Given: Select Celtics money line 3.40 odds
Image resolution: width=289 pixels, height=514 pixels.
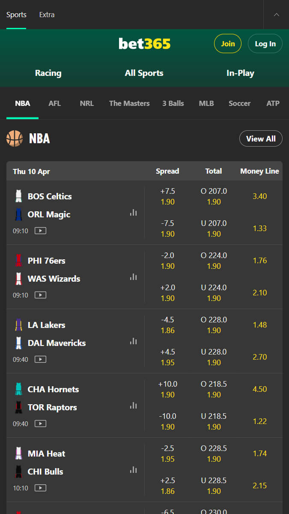Looking at the screenshot, I should pyautogui.click(x=260, y=196).
